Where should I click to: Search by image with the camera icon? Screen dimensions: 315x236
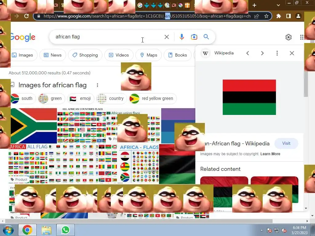[x=194, y=37]
